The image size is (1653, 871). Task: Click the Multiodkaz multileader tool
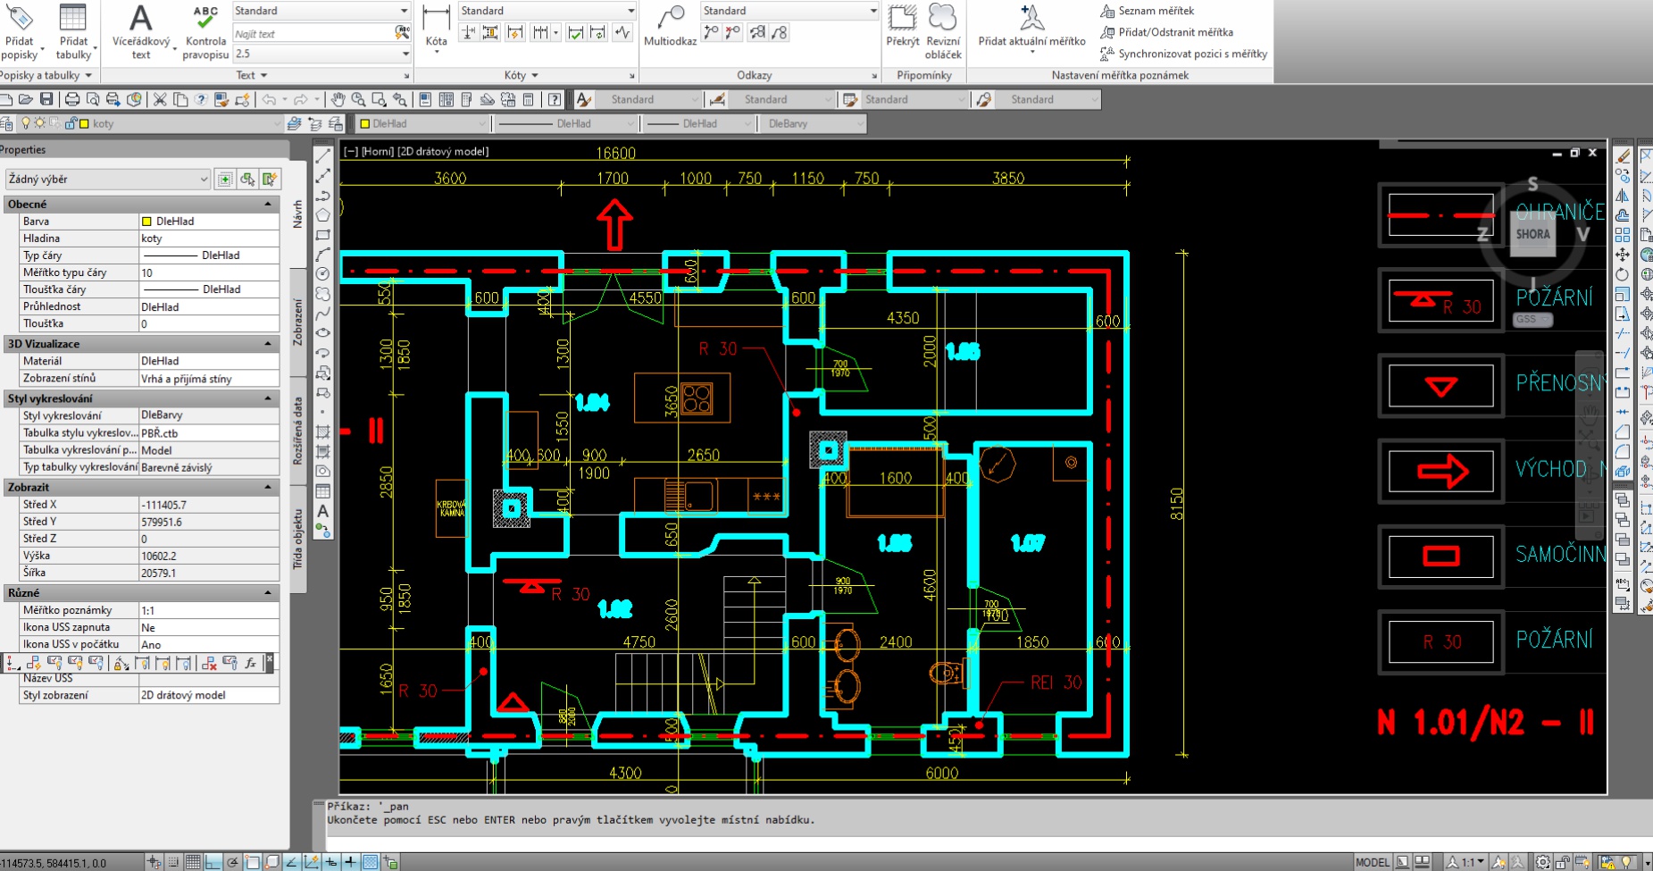tap(670, 27)
